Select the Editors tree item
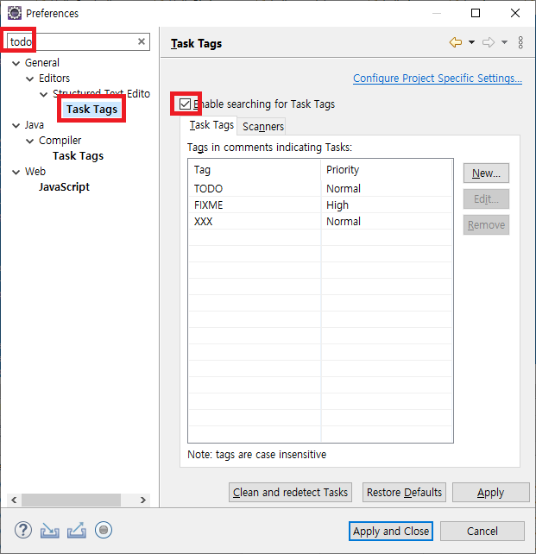Screen dimensions: 536x554 tap(54, 78)
